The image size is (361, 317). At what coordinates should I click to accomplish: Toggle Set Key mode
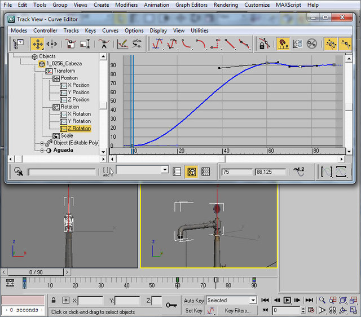pyautogui.click(x=193, y=310)
